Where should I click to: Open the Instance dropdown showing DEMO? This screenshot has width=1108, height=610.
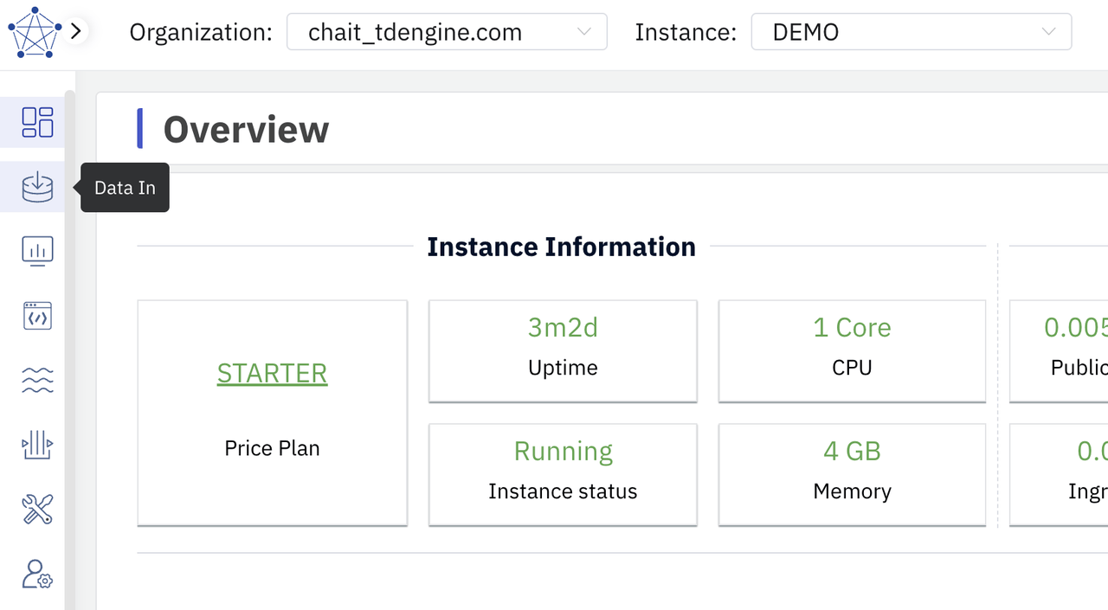[911, 33]
